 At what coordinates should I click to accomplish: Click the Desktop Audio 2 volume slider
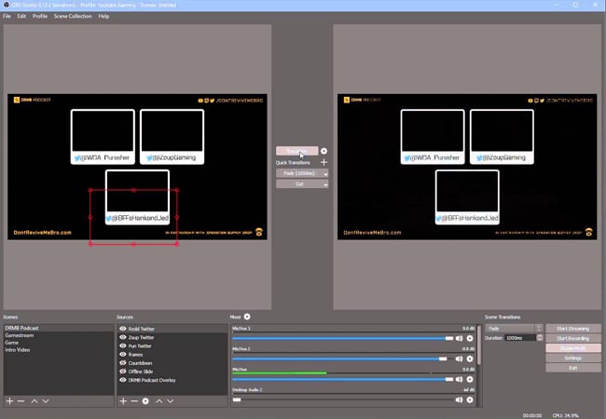(x=342, y=399)
